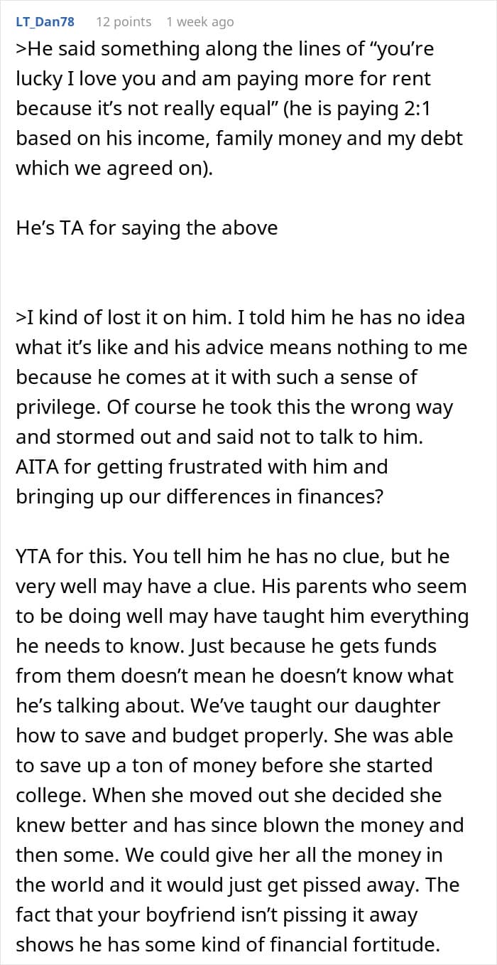
Task: Click the line "He's TA for saying the above"
Action: point(146,228)
